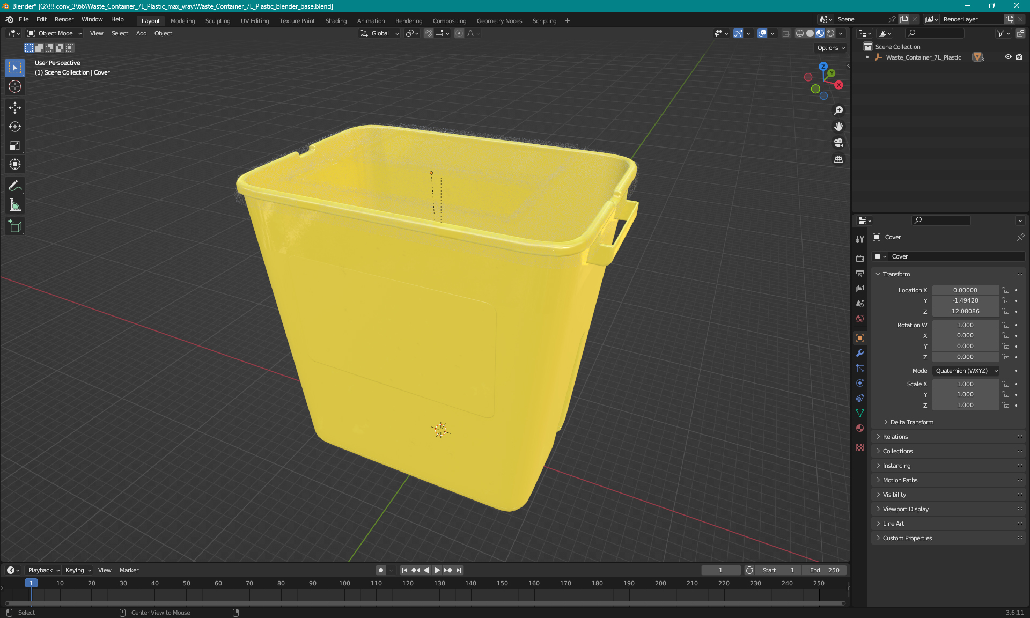Image resolution: width=1030 pixels, height=618 pixels.
Task: Expand the Delta Transform section
Action: tap(911, 422)
